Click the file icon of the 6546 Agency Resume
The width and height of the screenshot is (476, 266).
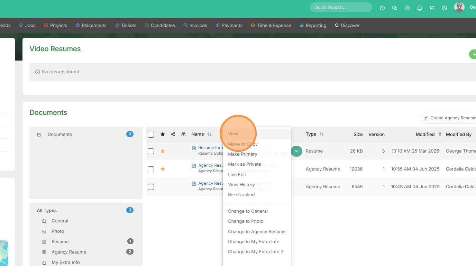(194, 184)
